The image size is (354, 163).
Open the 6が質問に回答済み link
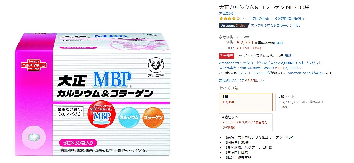coord(290,18)
